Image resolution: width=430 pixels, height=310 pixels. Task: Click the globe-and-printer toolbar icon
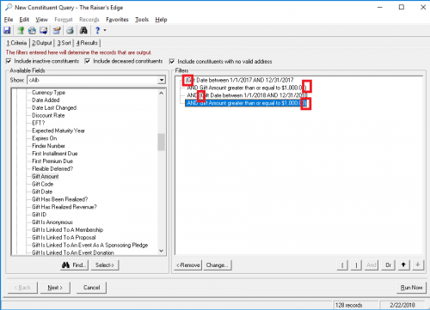(32, 30)
